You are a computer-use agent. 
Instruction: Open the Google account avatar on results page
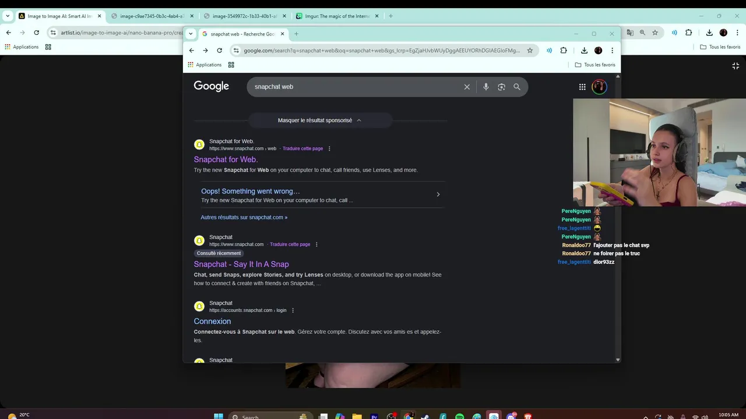pos(599,87)
